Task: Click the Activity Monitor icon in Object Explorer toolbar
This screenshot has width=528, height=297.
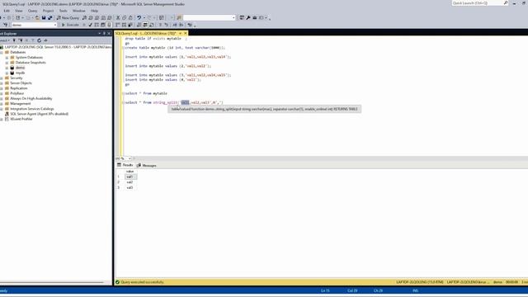Action: (x=45, y=40)
